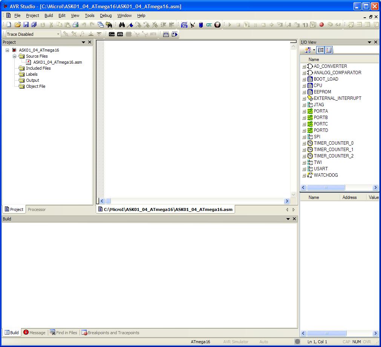Open the Trace Disabled combo box
The image size is (381, 347).
coord(33,34)
